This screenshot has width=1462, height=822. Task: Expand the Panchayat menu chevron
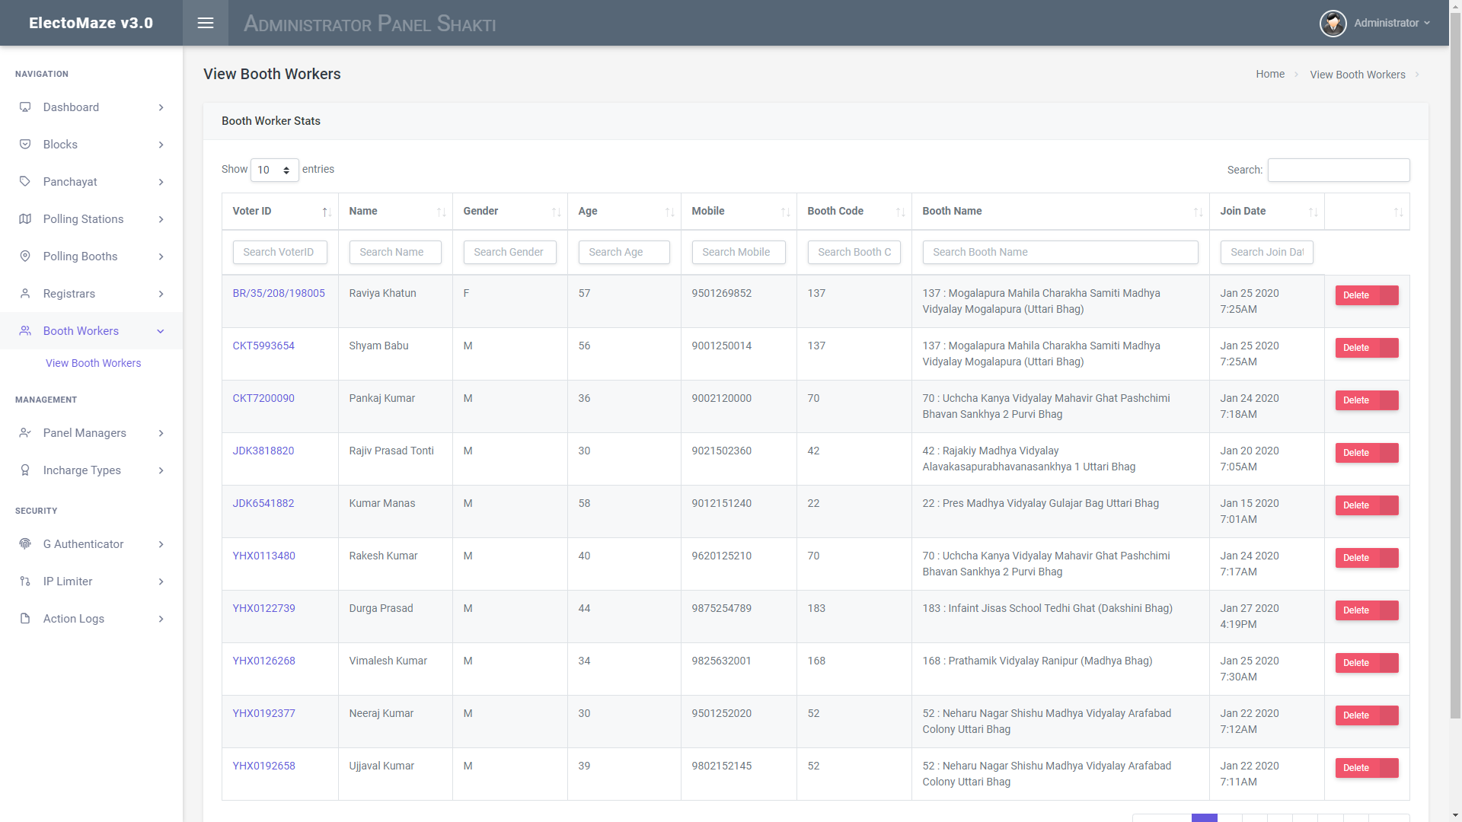pos(161,182)
